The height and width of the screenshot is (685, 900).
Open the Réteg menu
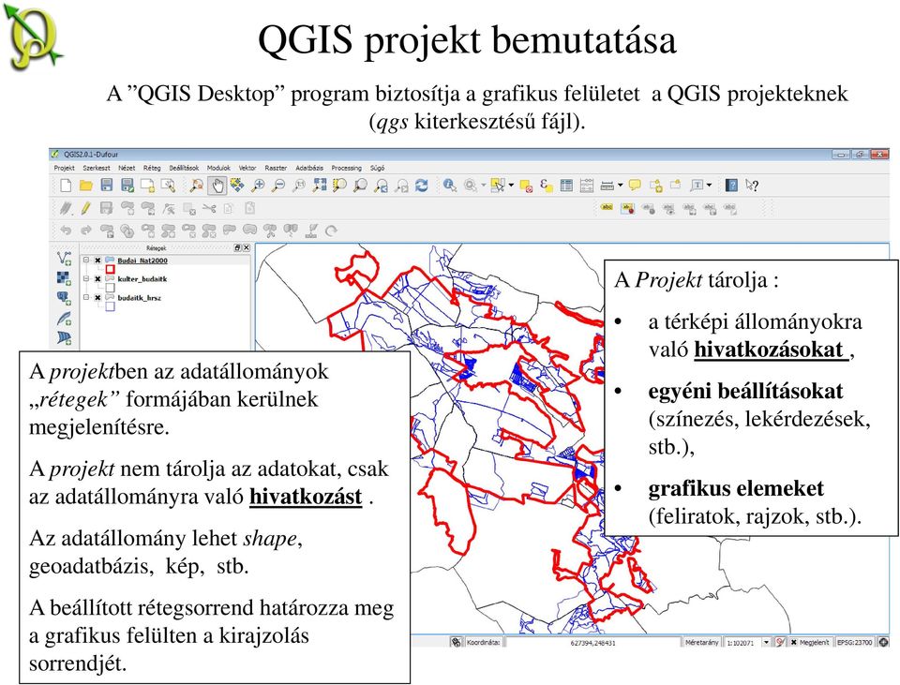pos(152,168)
